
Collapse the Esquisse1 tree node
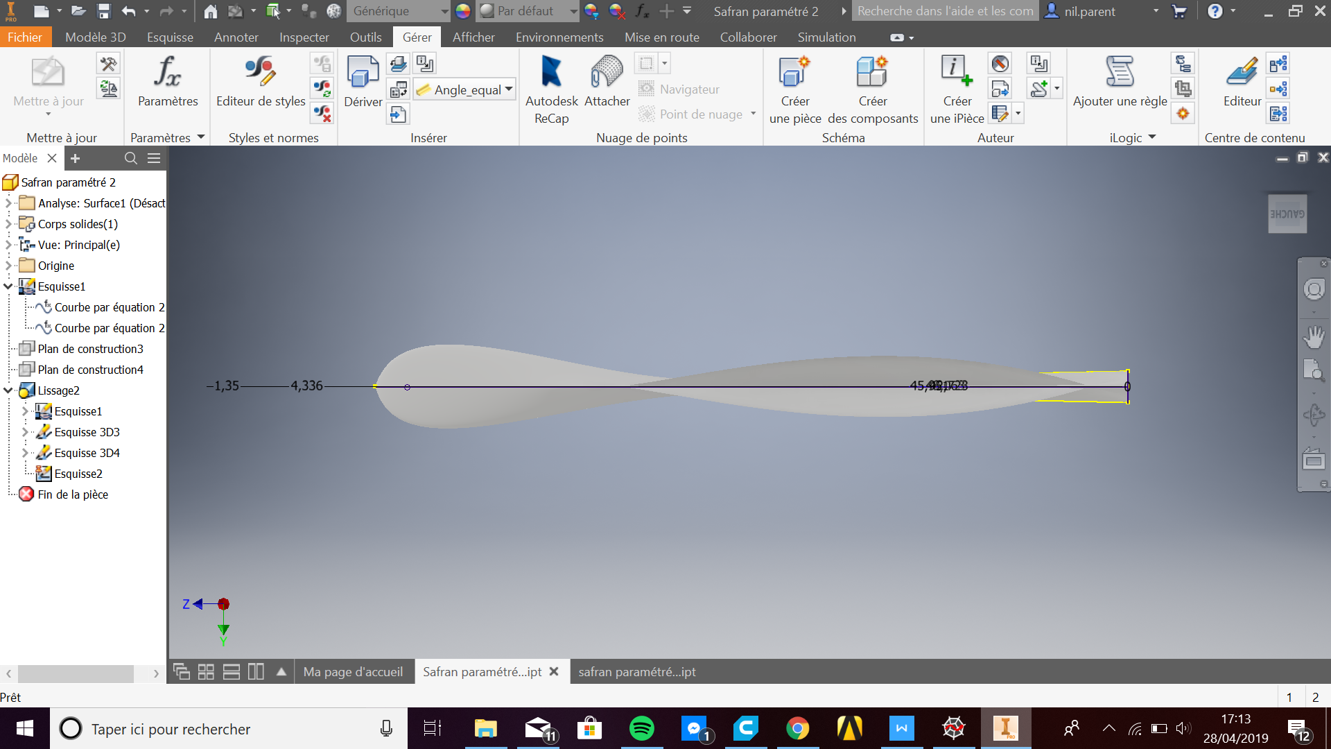pyautogui.click(x=8, y=286)
